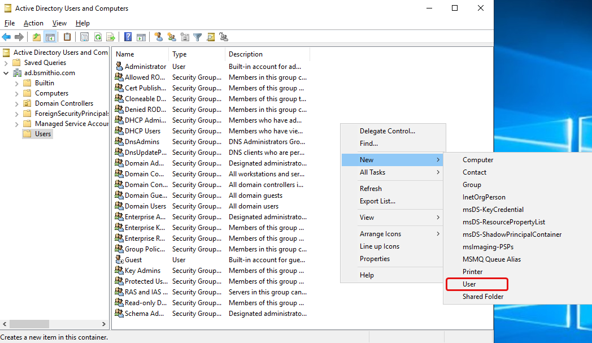Click the add to group toolbar icon
Screen dimensions: 592x343
tap(224, 37)
